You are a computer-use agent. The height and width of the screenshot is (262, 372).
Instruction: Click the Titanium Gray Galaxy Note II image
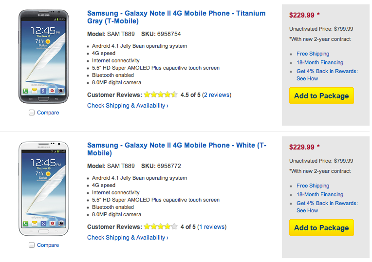tap(43, 56)
